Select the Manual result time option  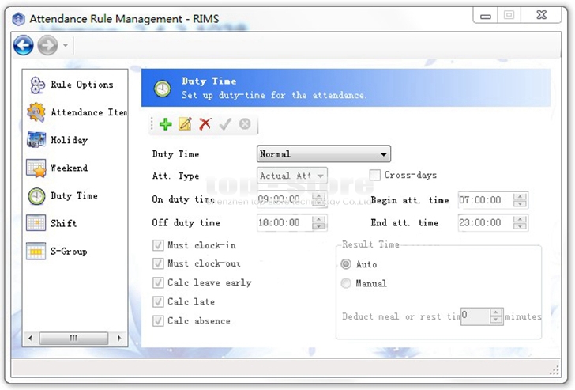346,283
